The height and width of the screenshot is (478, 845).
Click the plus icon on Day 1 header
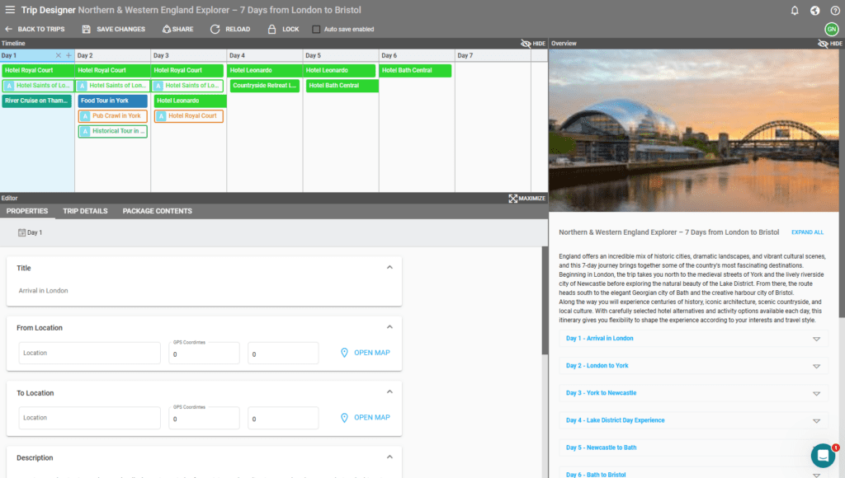[68, 55]
